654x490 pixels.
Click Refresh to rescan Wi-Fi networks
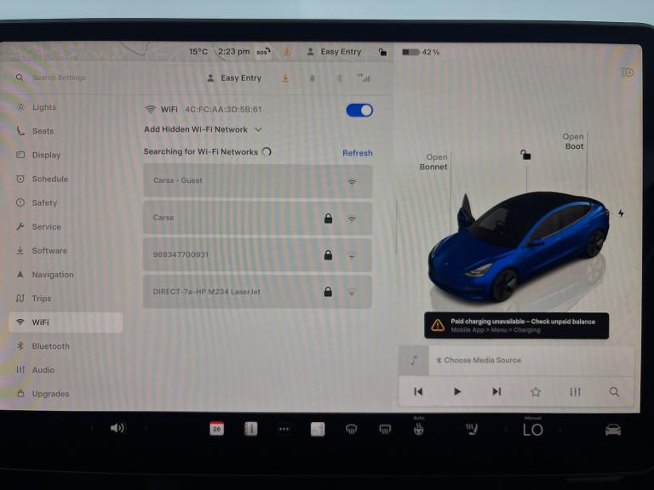pos(357,153)
